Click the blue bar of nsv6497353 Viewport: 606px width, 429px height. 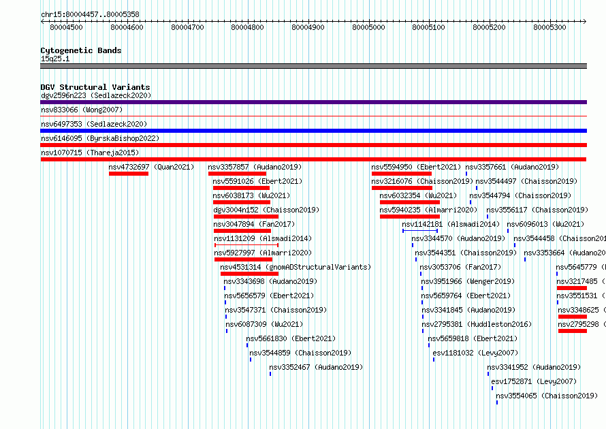pyautogui.click(x=313, y=131)
